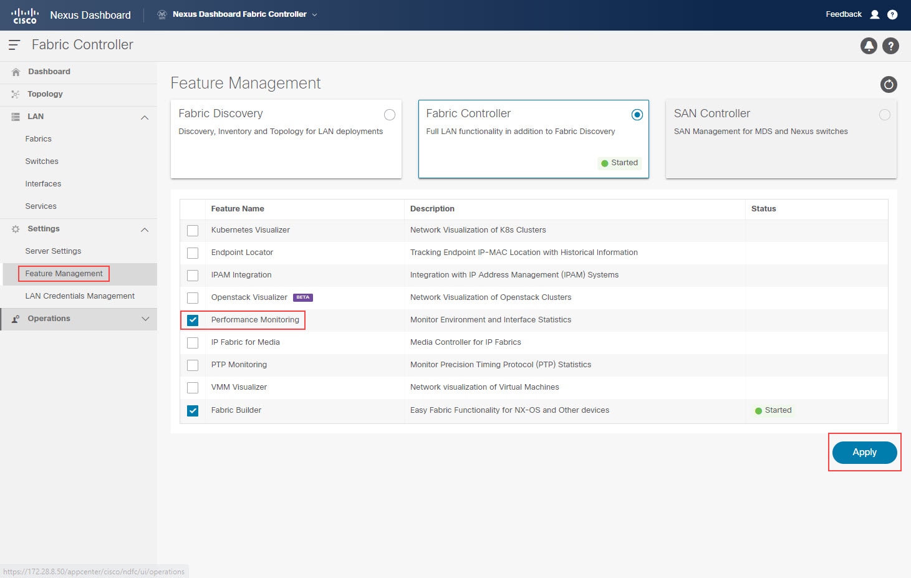Click 'Media Controller for IP Fabrics' description
Image resolution: width=911 pixels, height=578 pixels.
[x=466, y=342]
